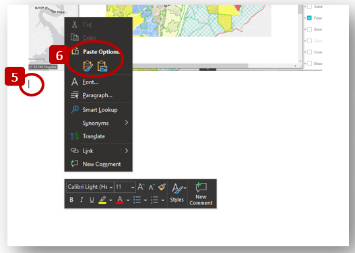
Task: Click the Paste as Picture icon
Action: click(x=102, y=66)
